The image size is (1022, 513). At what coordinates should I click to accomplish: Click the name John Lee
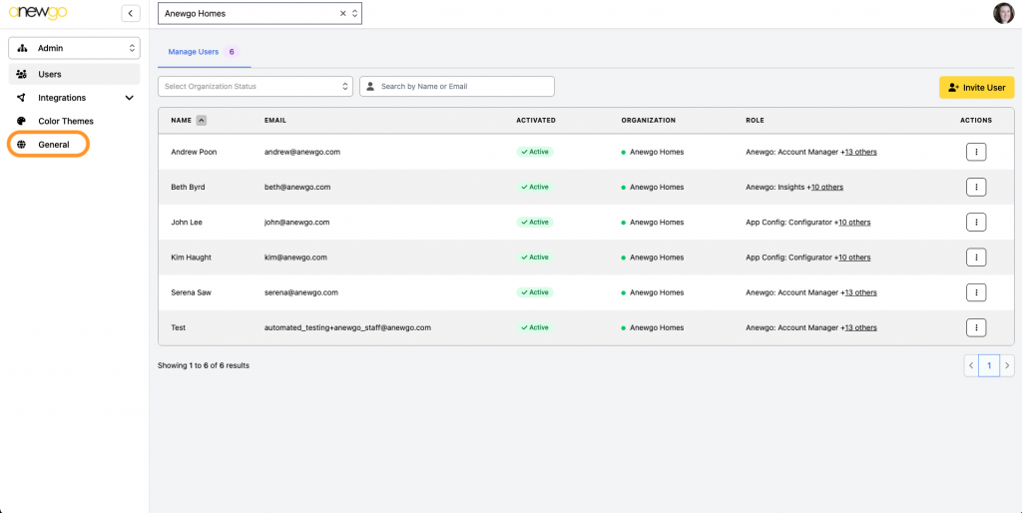click(187, 223)
